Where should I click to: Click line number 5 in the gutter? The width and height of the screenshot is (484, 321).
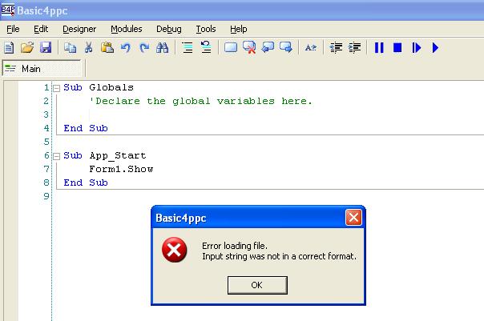point(46,142)
